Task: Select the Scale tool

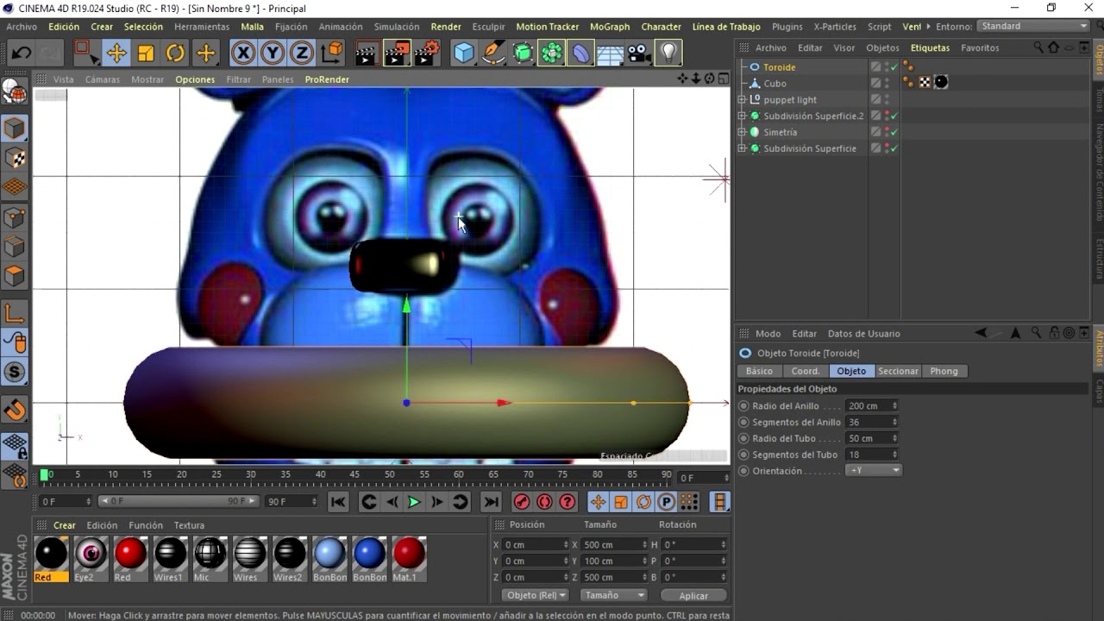Action: [x=146, y=53]
